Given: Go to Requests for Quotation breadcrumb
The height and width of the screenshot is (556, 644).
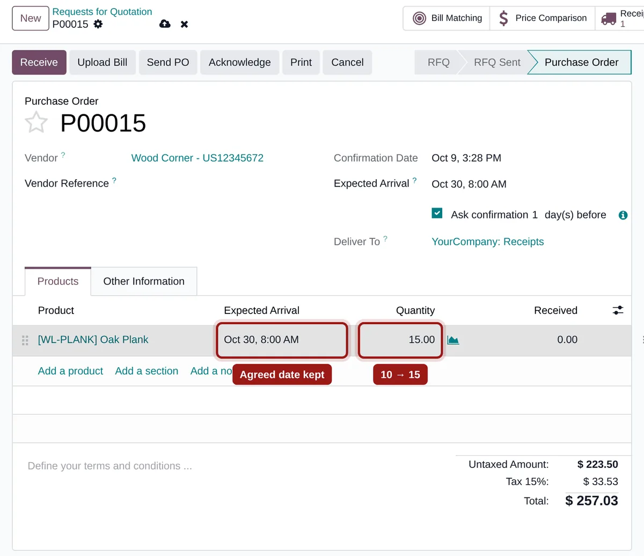Looking at the screenshot, I should coord(102,12).
